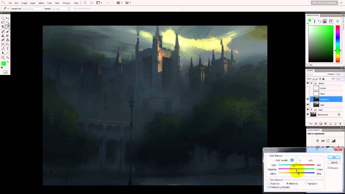Open the layer blend mode dropdown
The height and width of the screenshot is (194, 345).
coord(316,74)
